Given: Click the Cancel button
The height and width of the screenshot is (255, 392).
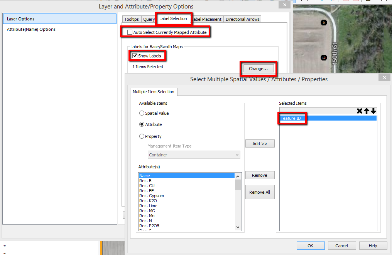Looking at the screenshot, I should click(x=341, y=245).
